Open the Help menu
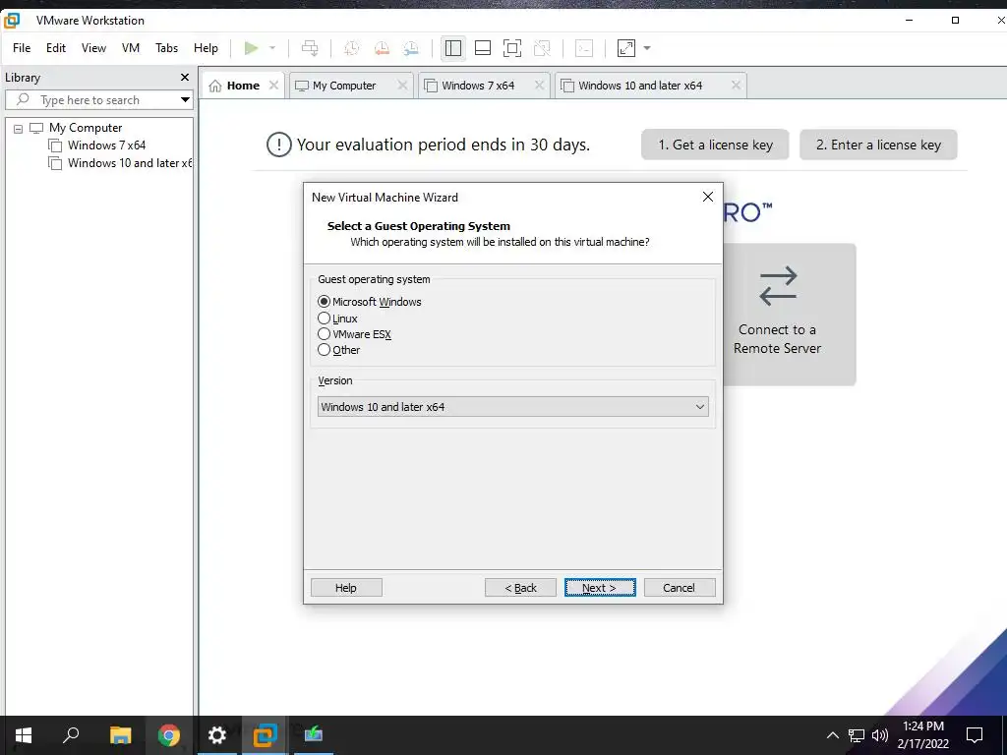The height and width of the screenshot is (755, 1007). pyautogui.click(x=206, y=48)
